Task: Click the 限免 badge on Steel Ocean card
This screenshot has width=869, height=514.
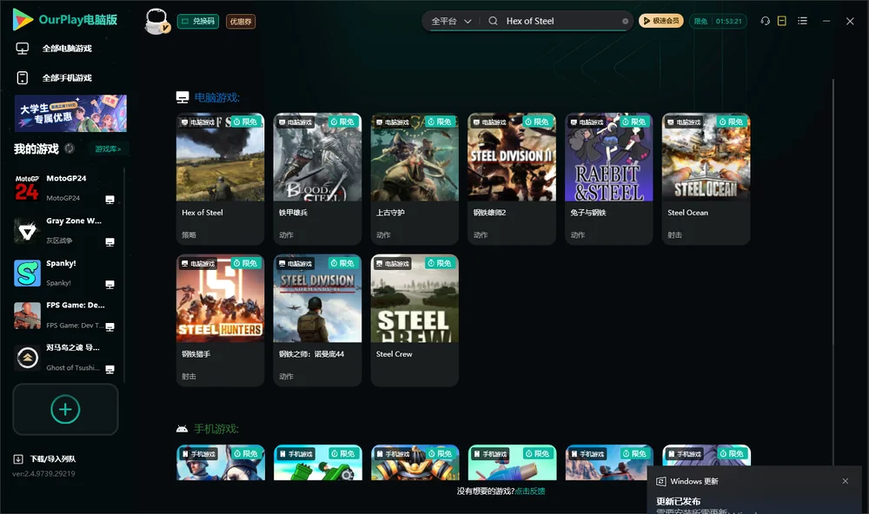Action: (x=731, y=122)
